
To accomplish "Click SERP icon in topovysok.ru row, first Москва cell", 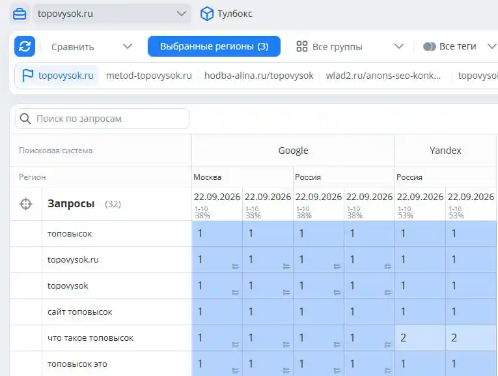I will 236,267.
